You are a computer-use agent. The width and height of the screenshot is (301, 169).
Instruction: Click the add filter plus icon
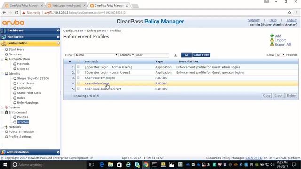175,55
